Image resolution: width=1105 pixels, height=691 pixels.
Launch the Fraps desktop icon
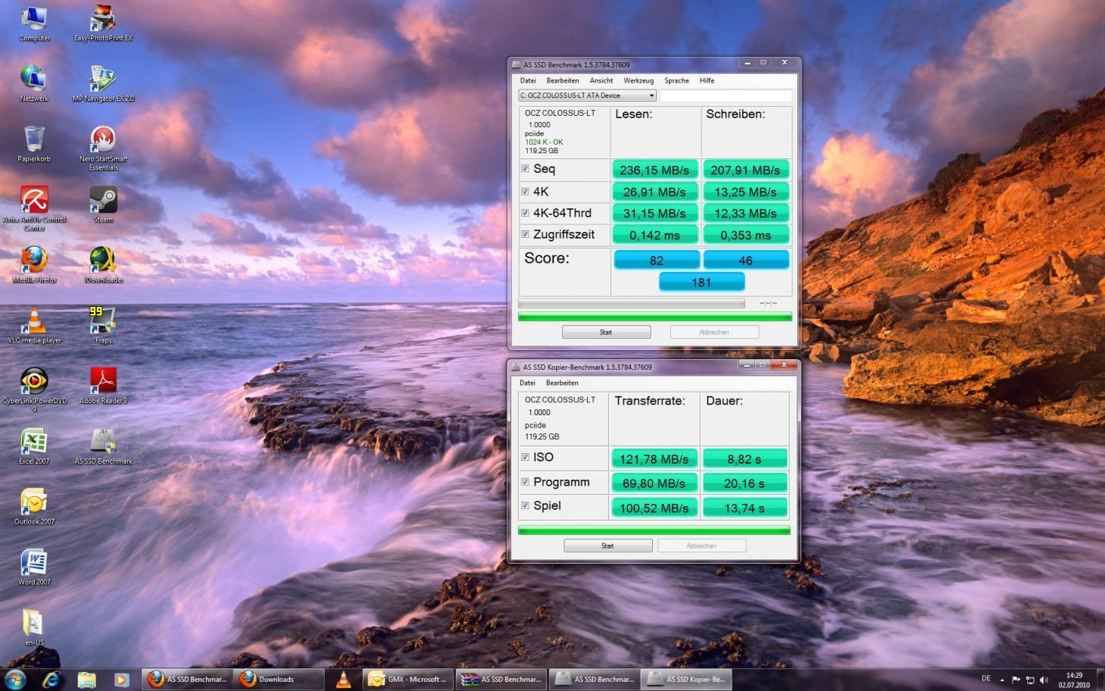103,326
